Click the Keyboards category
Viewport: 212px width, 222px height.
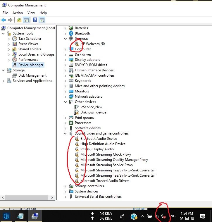click(83, 81)
